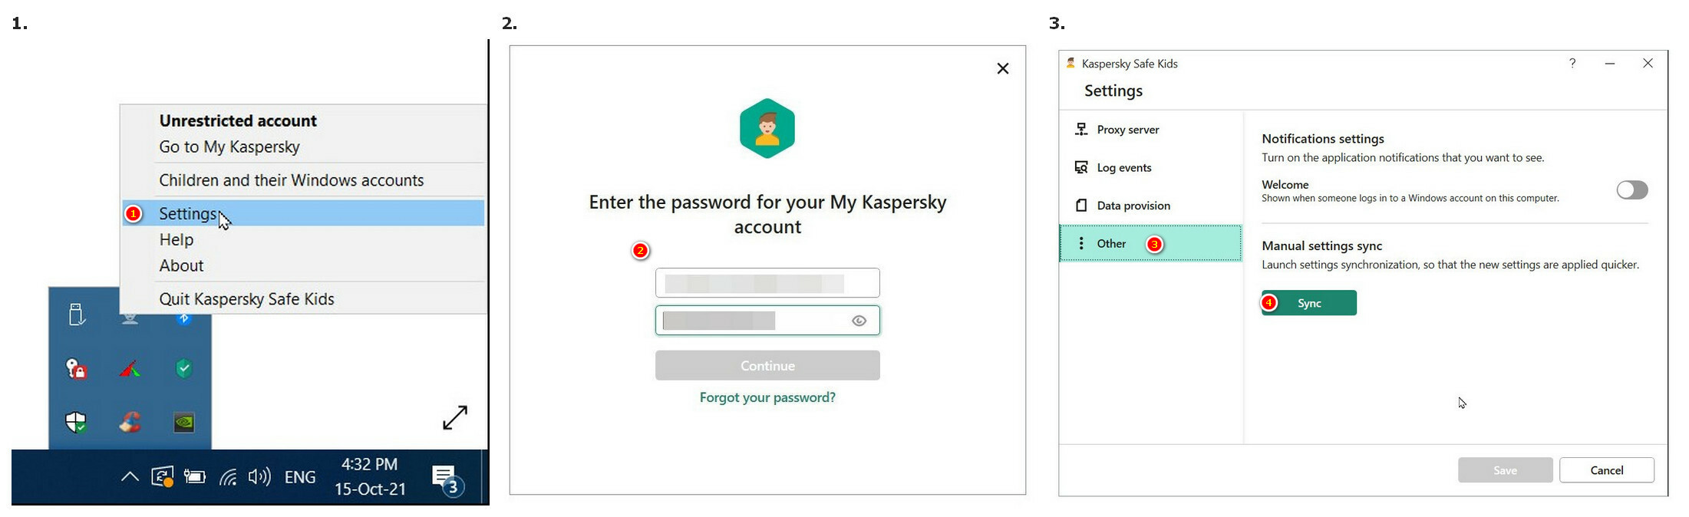The height and width of the screenshot is (517, 1689).
Task: Open the Data provision section
Action: click(1133, 206)
